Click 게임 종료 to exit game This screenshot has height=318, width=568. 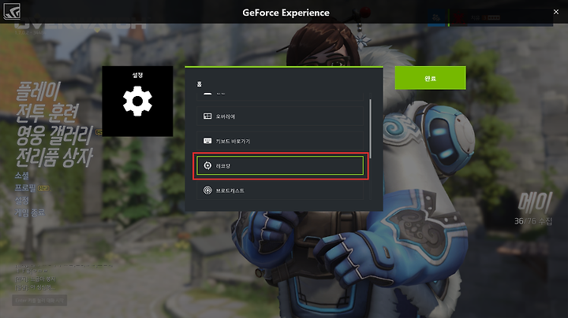(x=30, y=213)
